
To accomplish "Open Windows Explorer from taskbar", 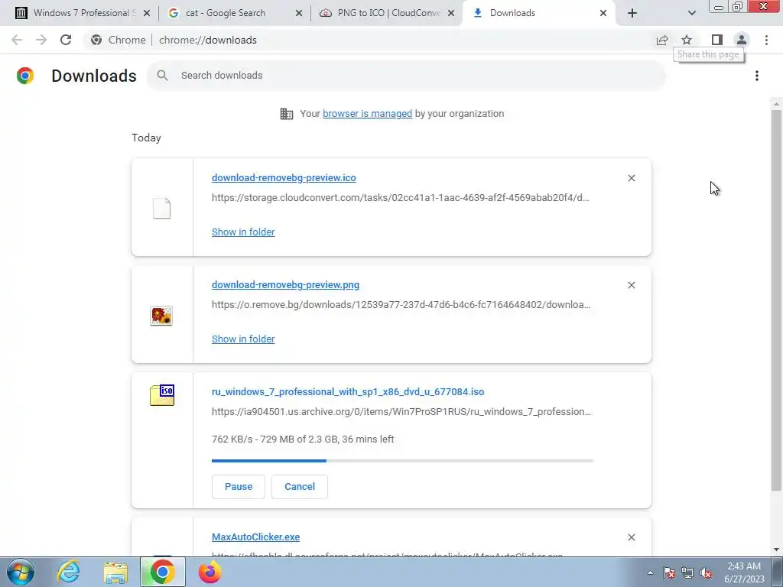I will point(115,573).
